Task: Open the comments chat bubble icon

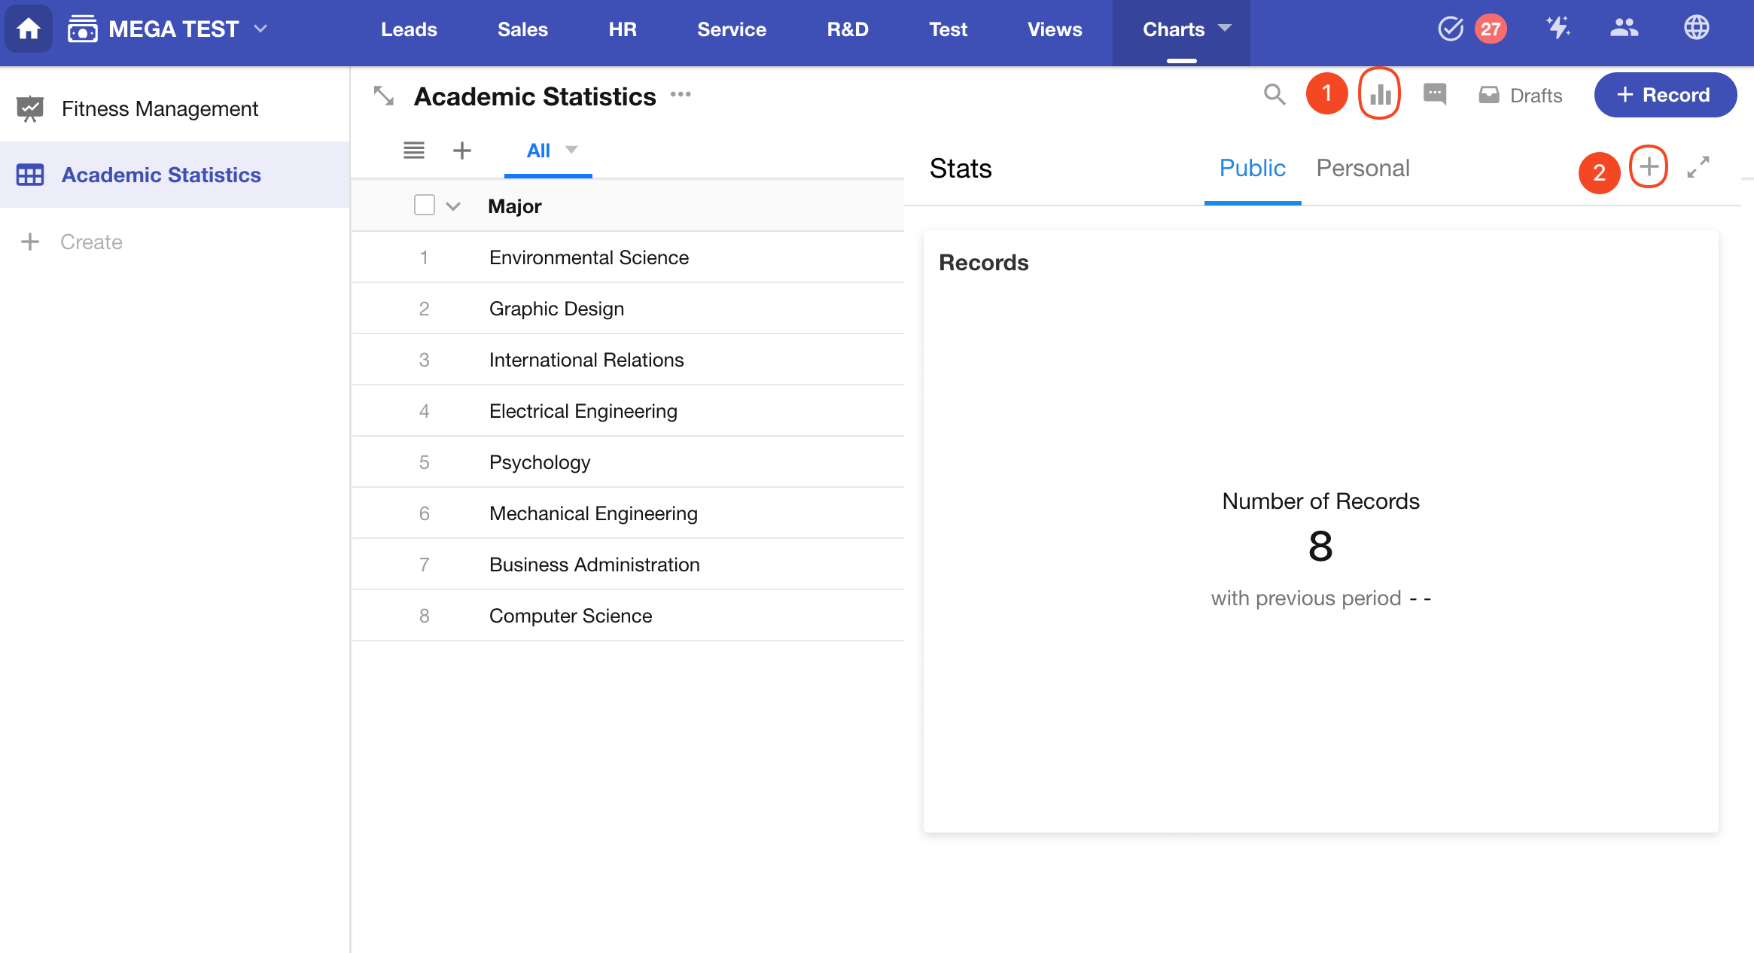Action: tap(1435, 95)
